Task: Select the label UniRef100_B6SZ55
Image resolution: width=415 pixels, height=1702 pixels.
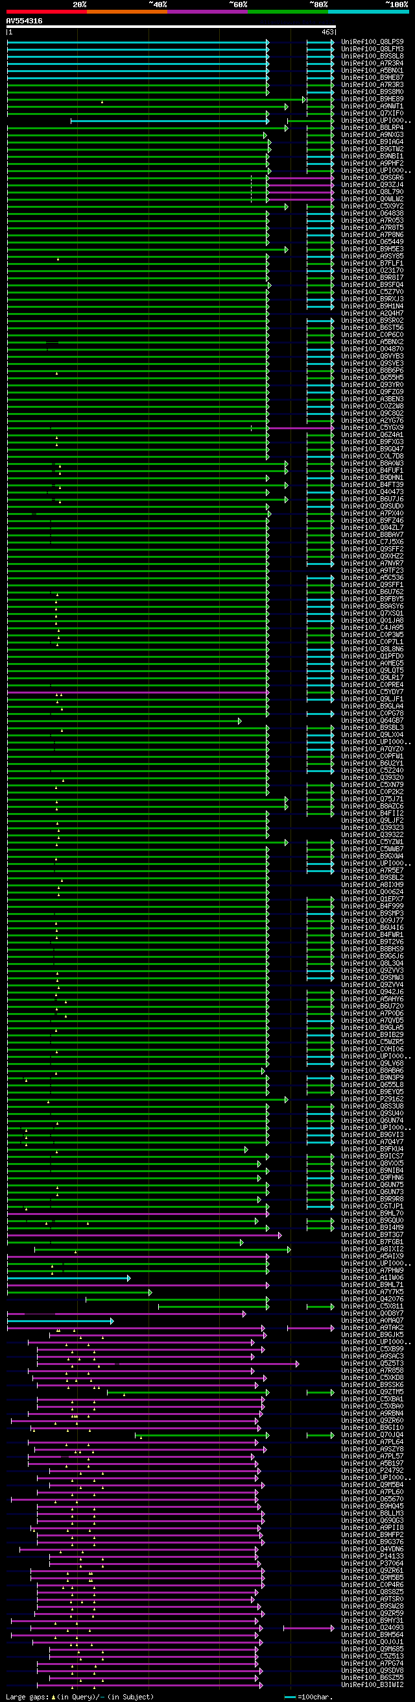Action: (372, 1677)
